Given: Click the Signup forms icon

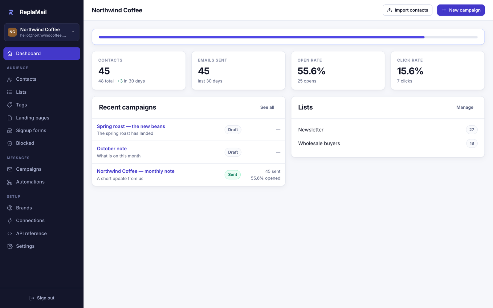Looking at the screenshot, I should tap(10, 131).
